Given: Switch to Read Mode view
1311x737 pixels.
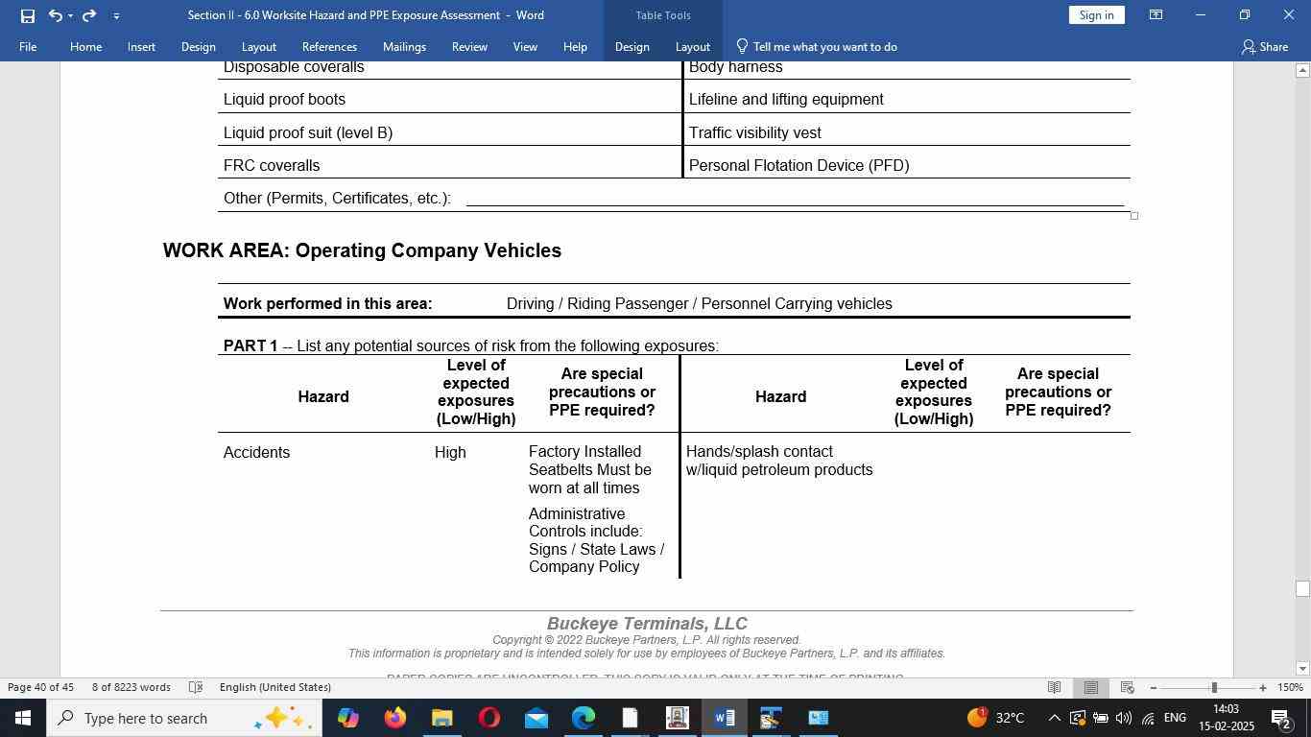Looking at the screenshot, I should [x=1054, y=687].
